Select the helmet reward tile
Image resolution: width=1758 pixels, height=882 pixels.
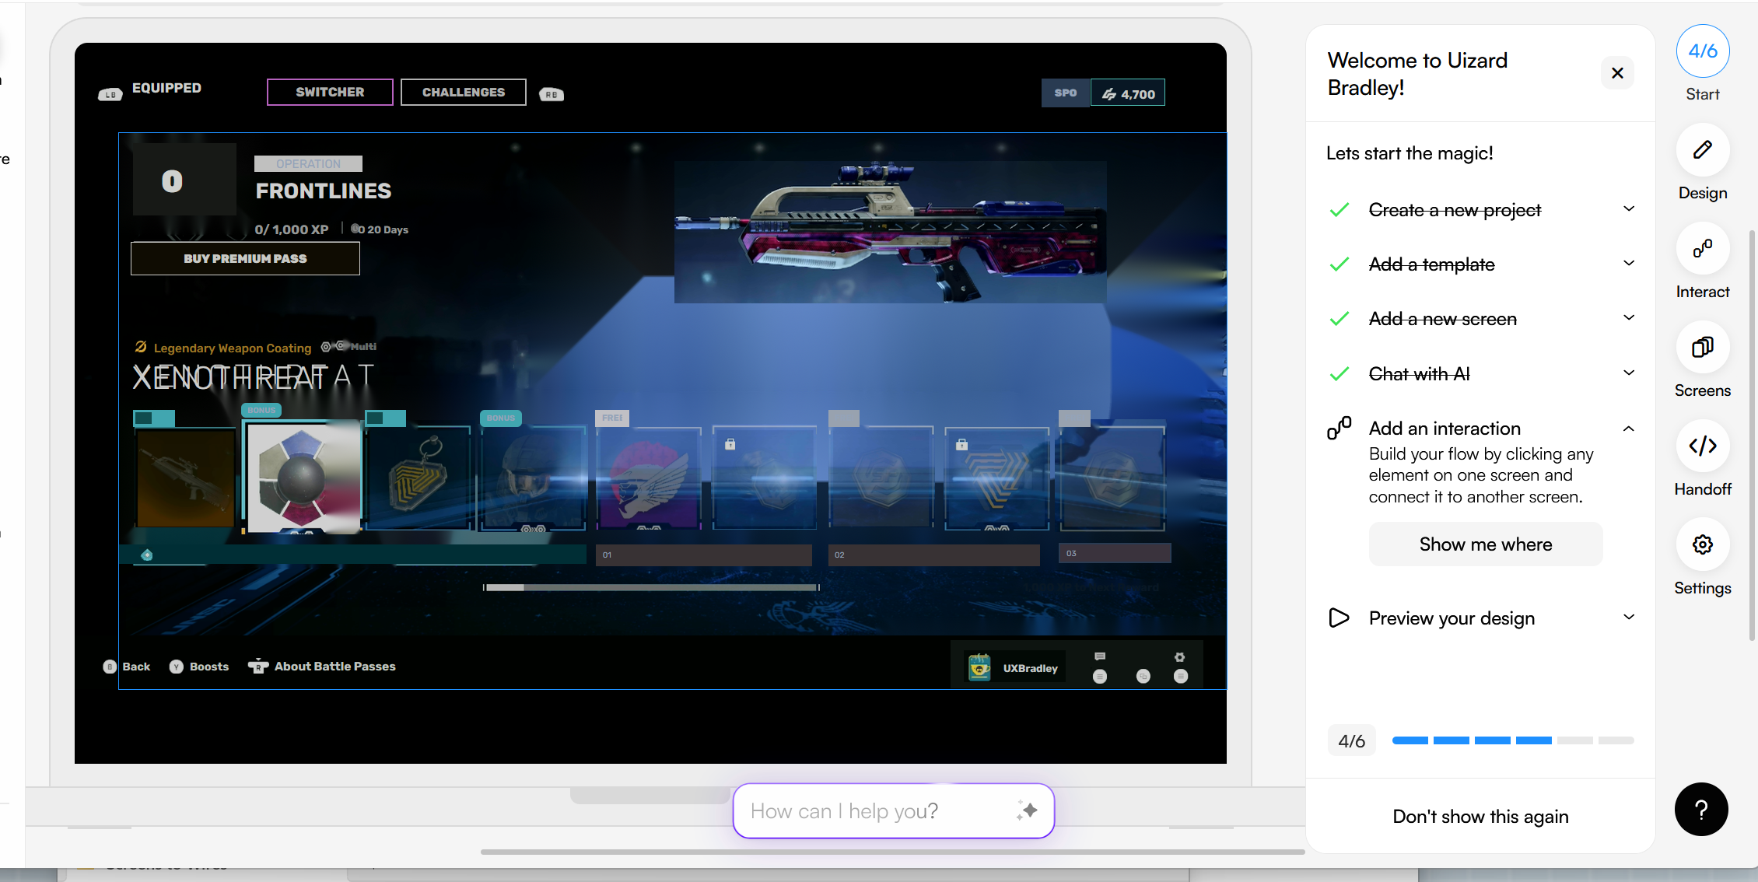(x=533, y=478)
